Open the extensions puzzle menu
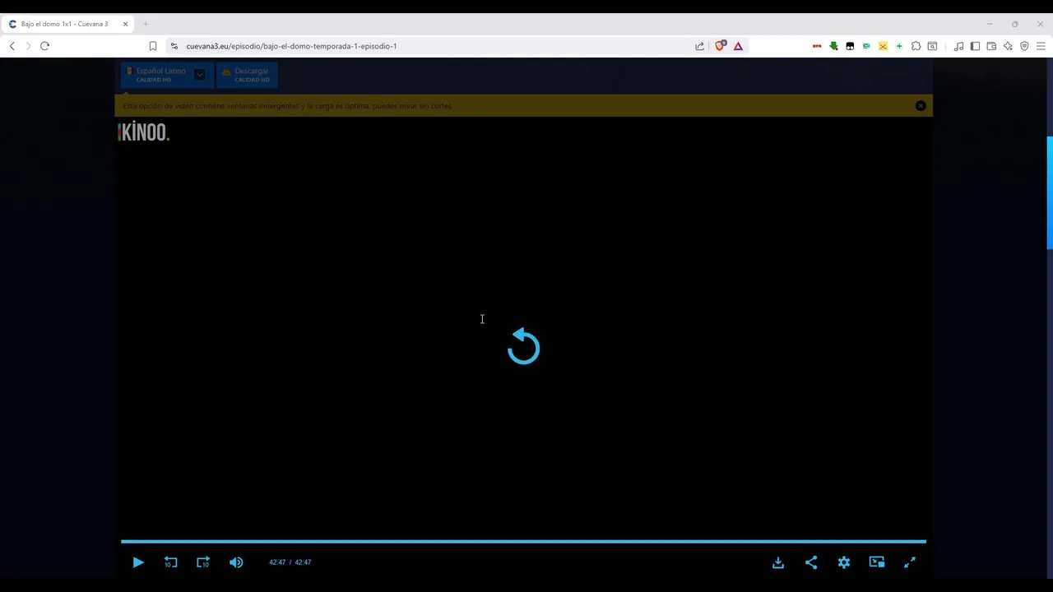Screen dimensions: 1053x592 pos(916,46)
